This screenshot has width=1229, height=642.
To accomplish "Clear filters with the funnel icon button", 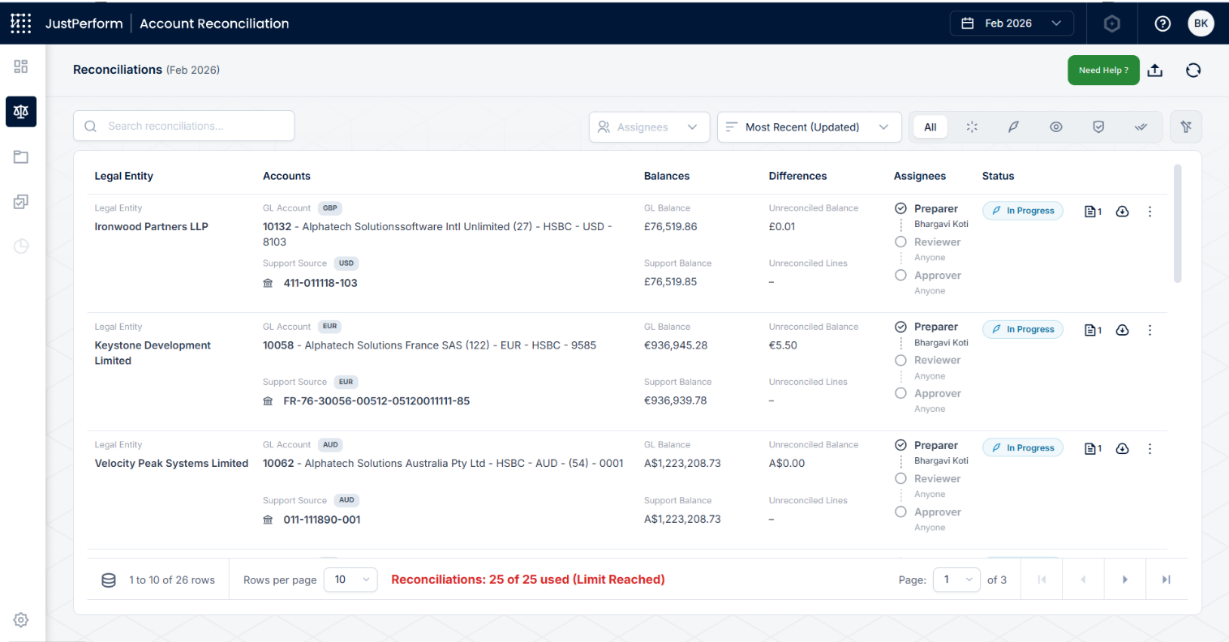I will 1186,126.
